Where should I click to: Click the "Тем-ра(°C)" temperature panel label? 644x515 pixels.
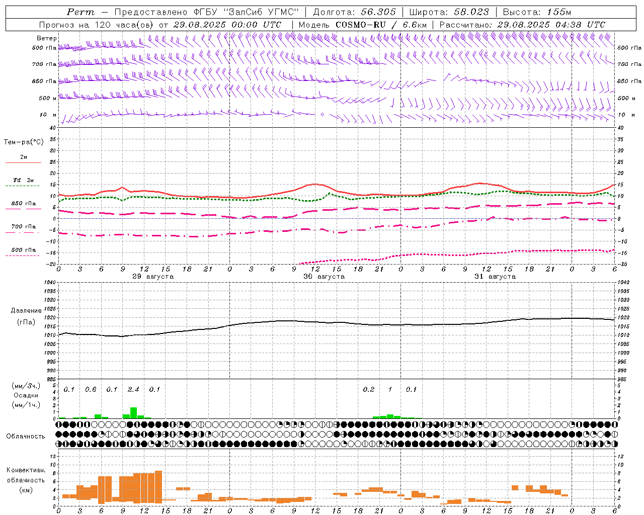pos(24,142)
